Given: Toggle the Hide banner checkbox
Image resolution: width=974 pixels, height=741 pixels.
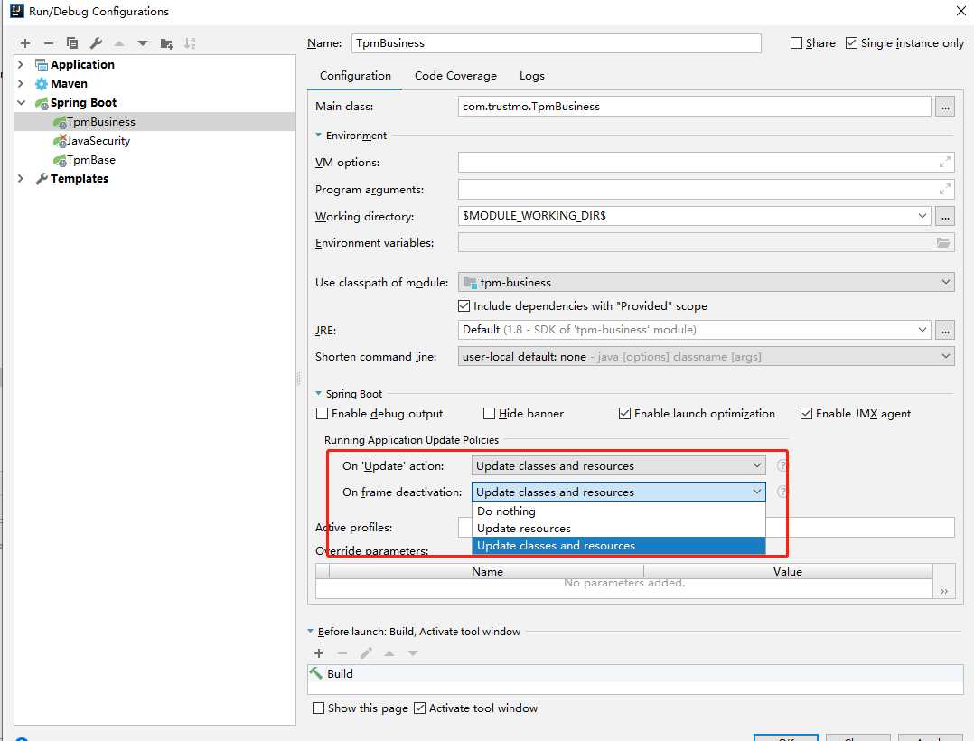Looking at the screenshot, I should pyautogui.click(x=490, y=414).
